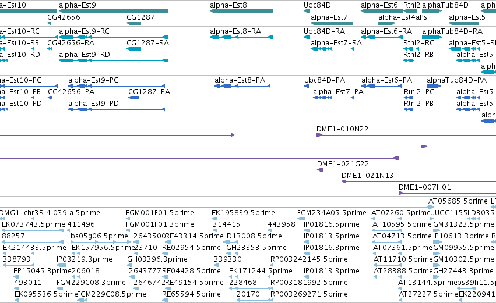Click the 314415 EST feature

215,230
